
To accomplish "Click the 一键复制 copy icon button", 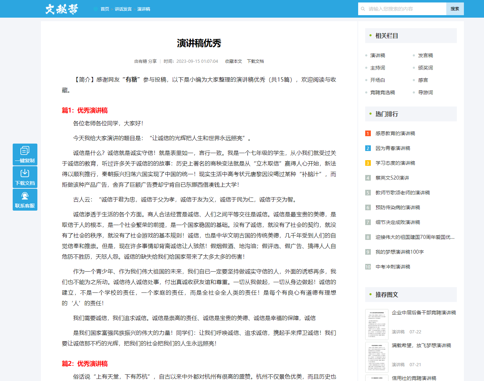I will click(25, 155).
